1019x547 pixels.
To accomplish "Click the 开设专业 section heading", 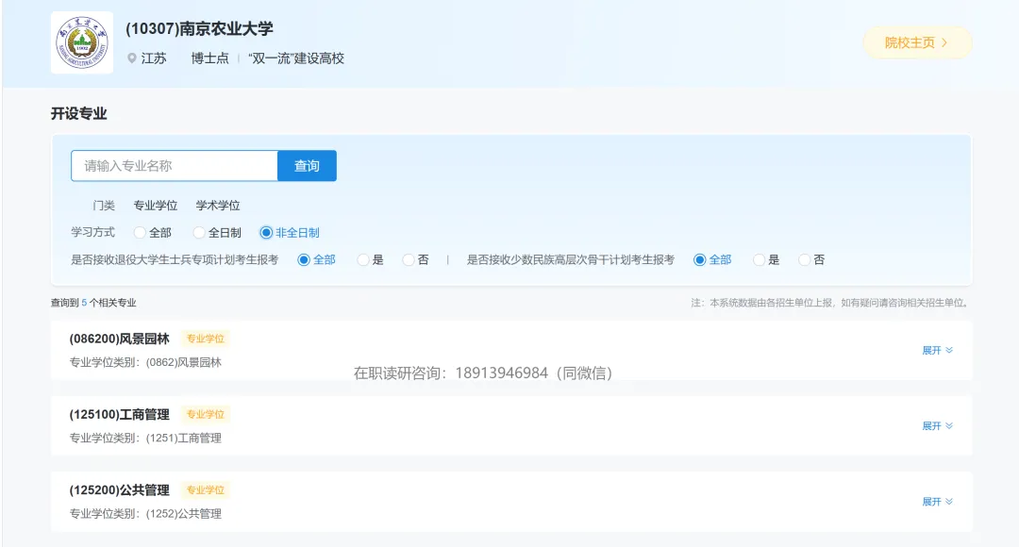I will pyautogui.click(x=78, y=114).
